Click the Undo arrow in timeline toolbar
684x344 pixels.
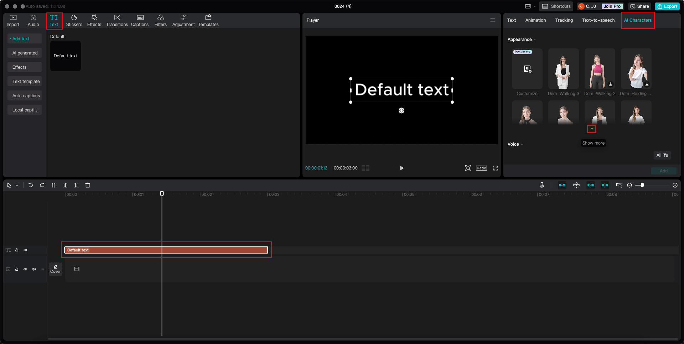[31, 185]
